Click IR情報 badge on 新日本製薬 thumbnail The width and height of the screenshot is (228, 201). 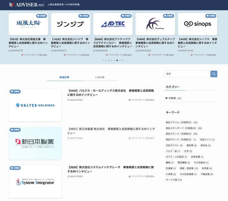tap(15, 130)
